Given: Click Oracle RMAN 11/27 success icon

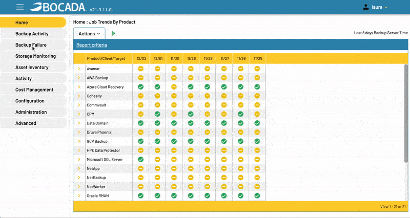Looking at the screenshot, I should (224, 195).
